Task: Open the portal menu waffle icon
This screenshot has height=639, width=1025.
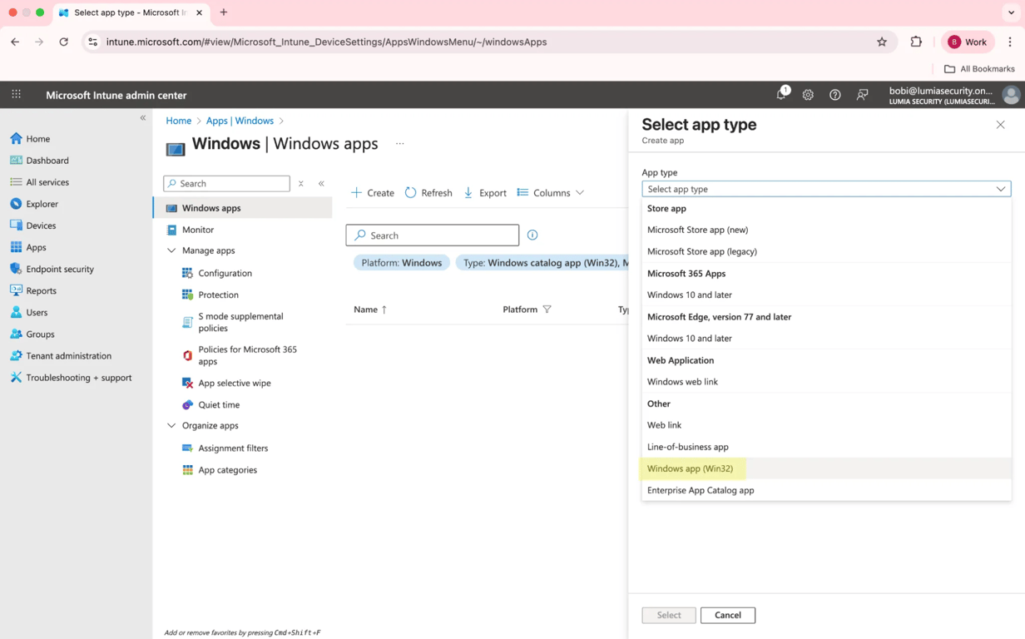Action: click(16, 95)
